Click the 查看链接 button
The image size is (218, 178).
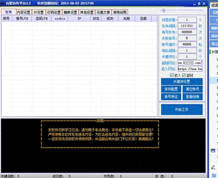point(192,97)
